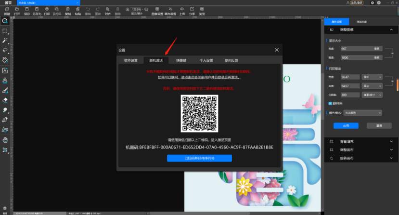Close the 设置 settings dialog
399x215 pixels.
[x=277, y=50]
